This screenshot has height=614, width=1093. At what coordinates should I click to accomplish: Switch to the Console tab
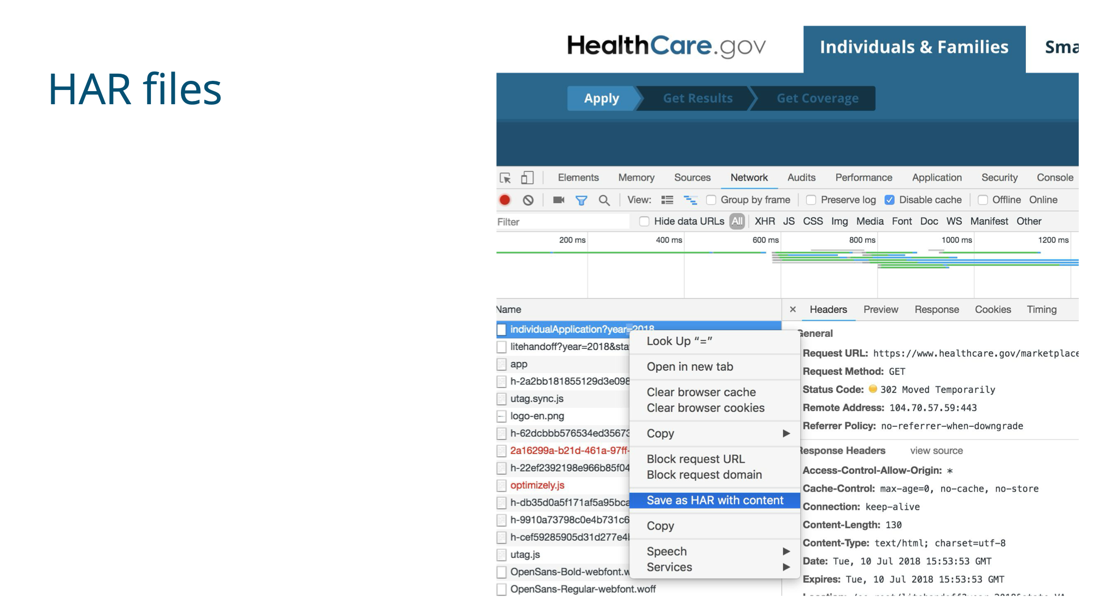coord(1055,178)
